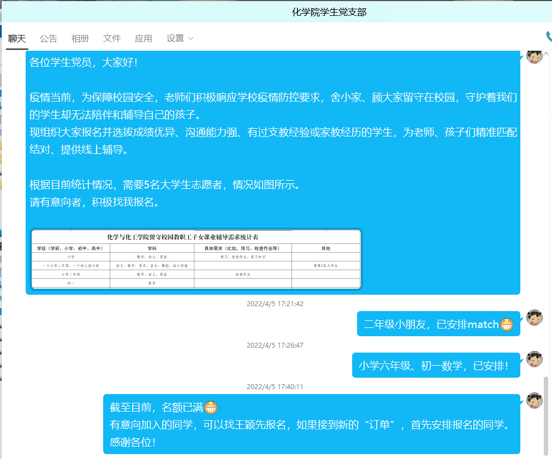The image size is (552, 459).
Task: Click the scroll-to-top arrow at chat top right
Action: point(546,53)
